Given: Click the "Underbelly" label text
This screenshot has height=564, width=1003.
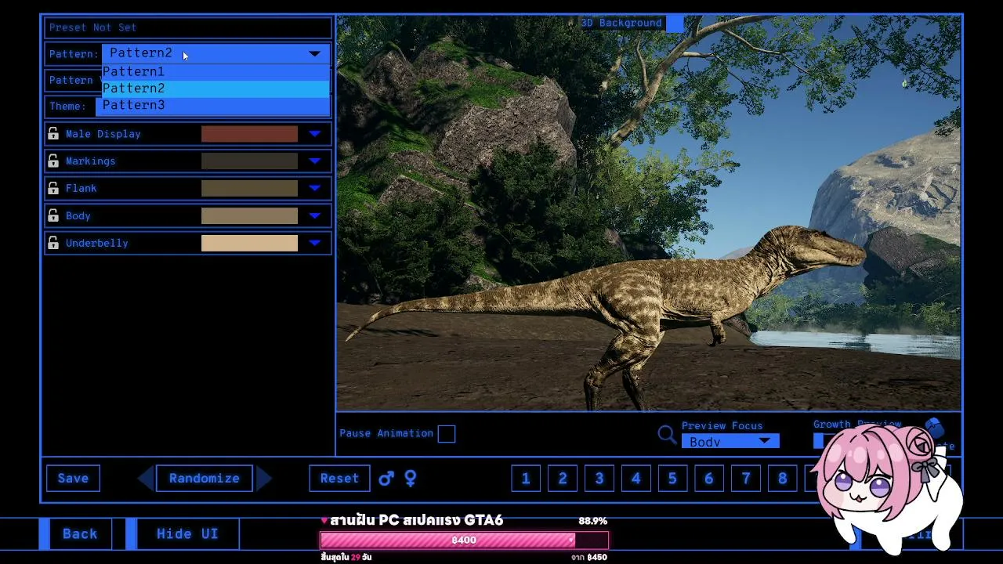Looking at the screenshot, I should tap(97, 244).
